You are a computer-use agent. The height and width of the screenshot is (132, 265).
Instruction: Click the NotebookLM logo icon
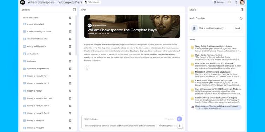coord(23,2)
